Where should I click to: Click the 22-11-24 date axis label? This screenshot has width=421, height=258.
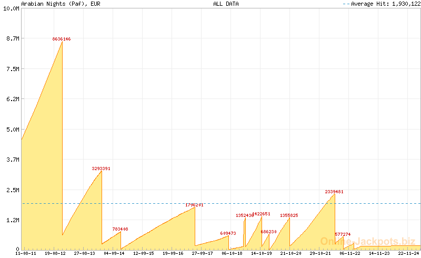pyautogui.click(x=408, y=253)
